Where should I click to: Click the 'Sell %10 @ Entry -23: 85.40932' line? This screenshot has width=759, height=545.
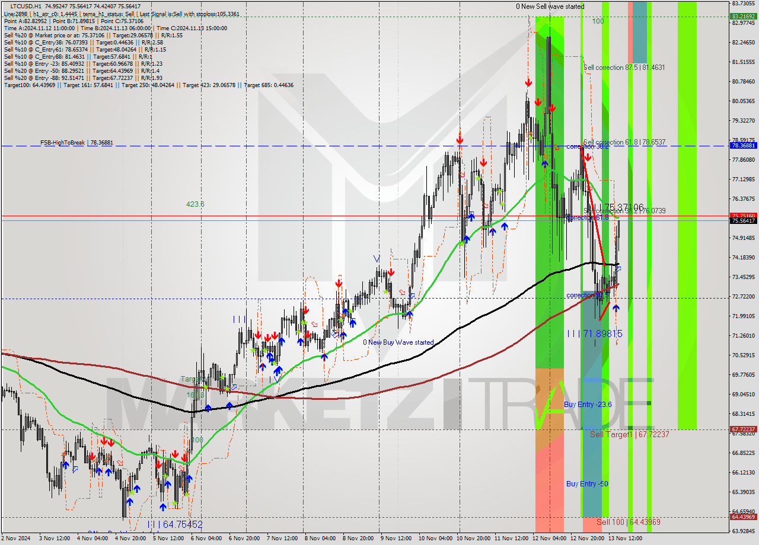click(83, 63)
